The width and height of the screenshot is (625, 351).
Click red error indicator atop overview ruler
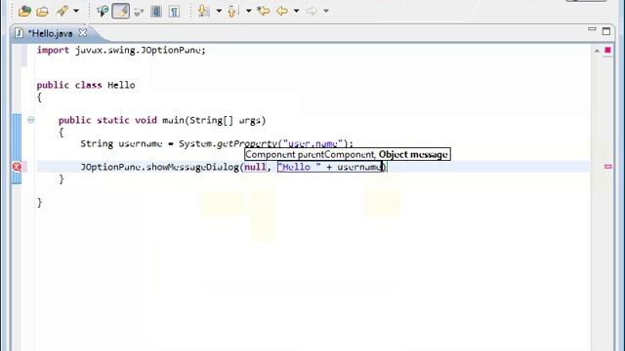[x=607, y=50]
